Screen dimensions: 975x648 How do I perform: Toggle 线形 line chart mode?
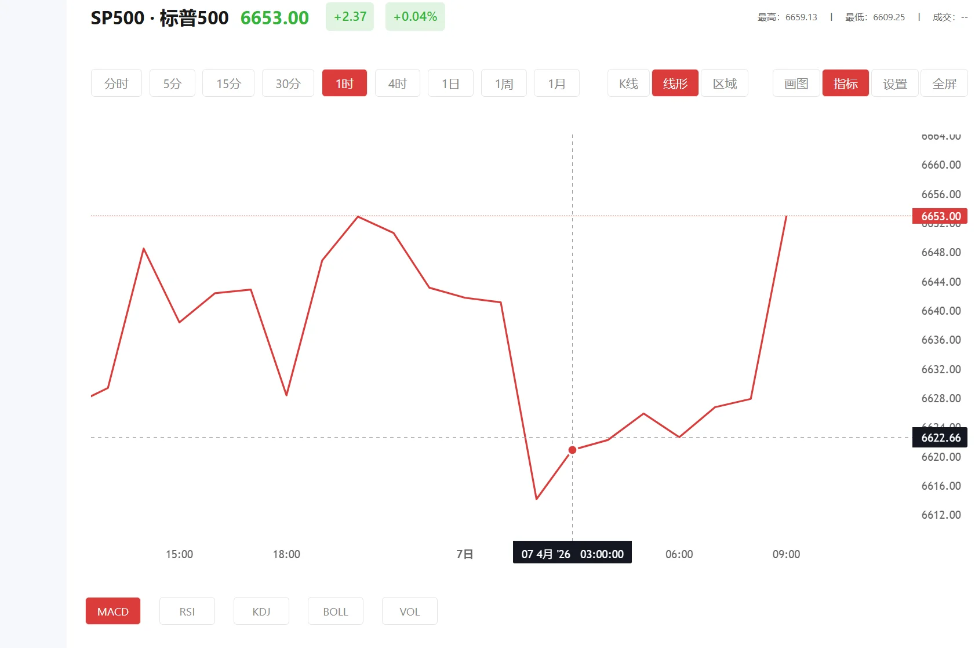(x=675, y=83)
